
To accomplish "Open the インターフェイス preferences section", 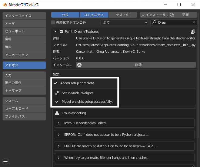I will pos(24,16).
